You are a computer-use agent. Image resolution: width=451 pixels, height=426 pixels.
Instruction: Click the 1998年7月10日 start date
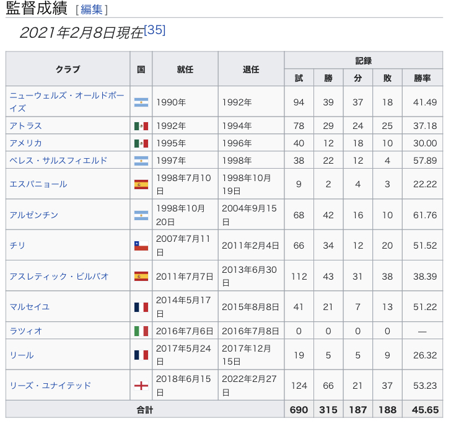pyautogui.click(x=183, y=184)
